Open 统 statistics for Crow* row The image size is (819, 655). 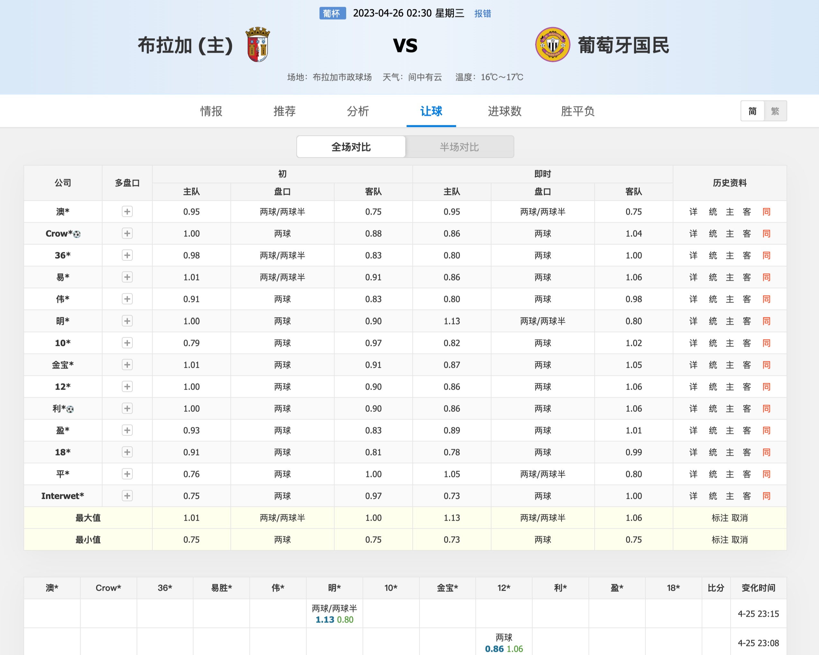[713, 234]
